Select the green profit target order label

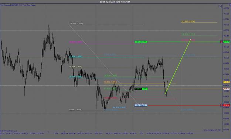(141, 42)
